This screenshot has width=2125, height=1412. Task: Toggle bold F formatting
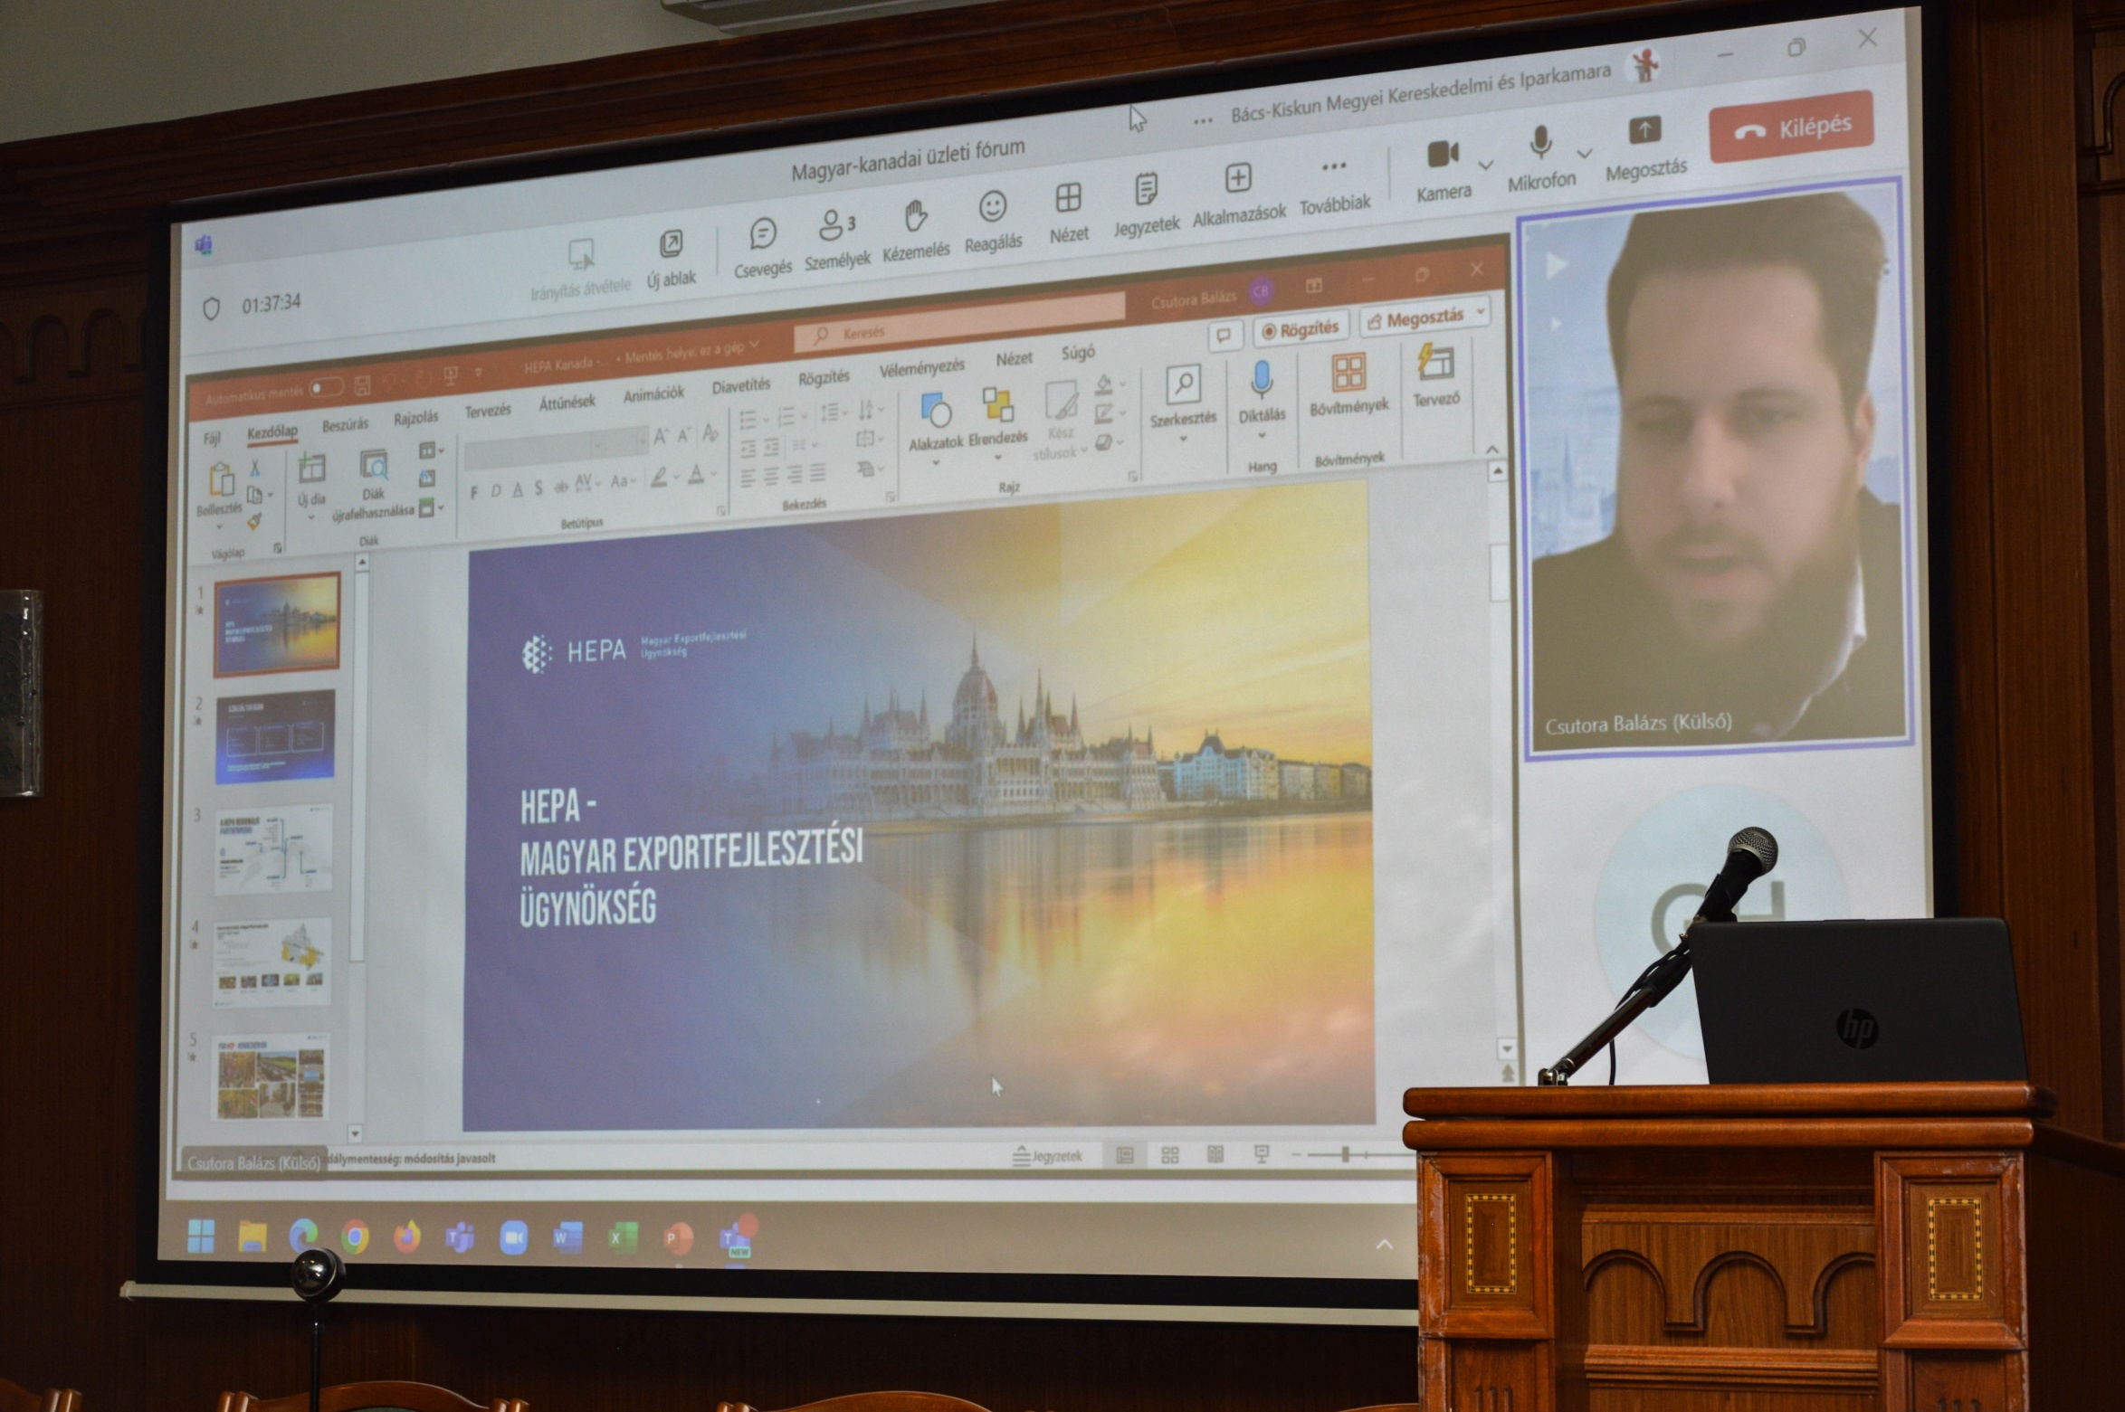click(474, 493)
